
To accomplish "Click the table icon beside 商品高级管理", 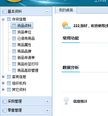I will tap(14, 71).
